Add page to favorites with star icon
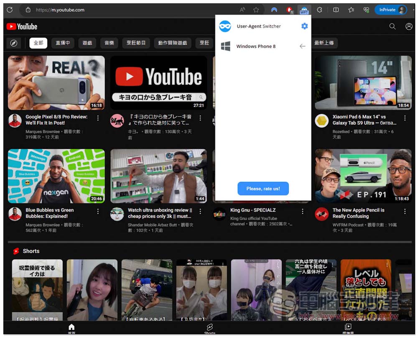This screenshot has width=418, height=338. click(256, 10)
